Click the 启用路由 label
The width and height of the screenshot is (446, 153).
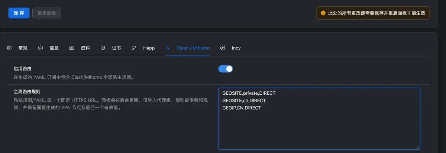23,69
